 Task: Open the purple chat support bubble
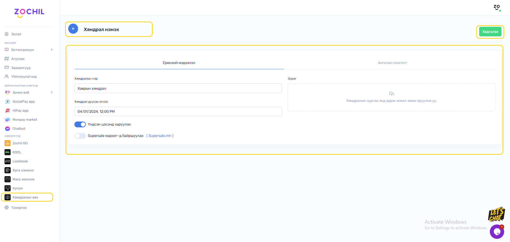[x=497, y=232]
